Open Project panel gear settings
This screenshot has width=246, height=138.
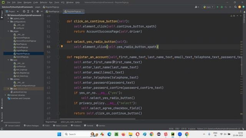coord(38,11)
